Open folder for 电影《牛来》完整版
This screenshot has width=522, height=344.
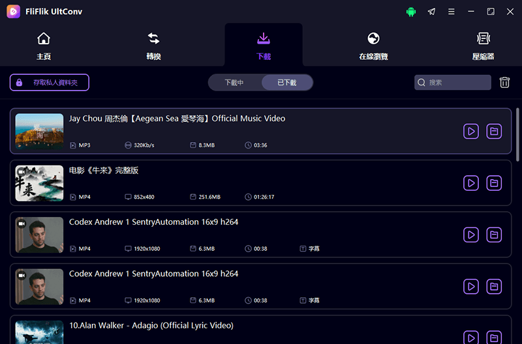[494, 183]
